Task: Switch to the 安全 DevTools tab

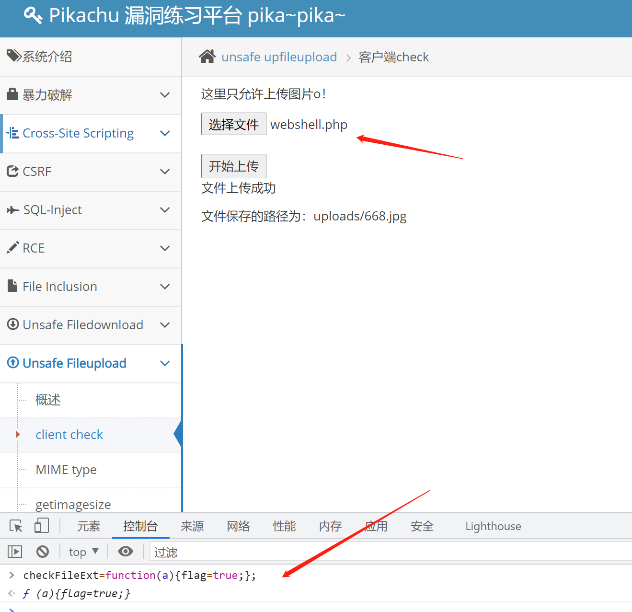Action: point(422,526)
